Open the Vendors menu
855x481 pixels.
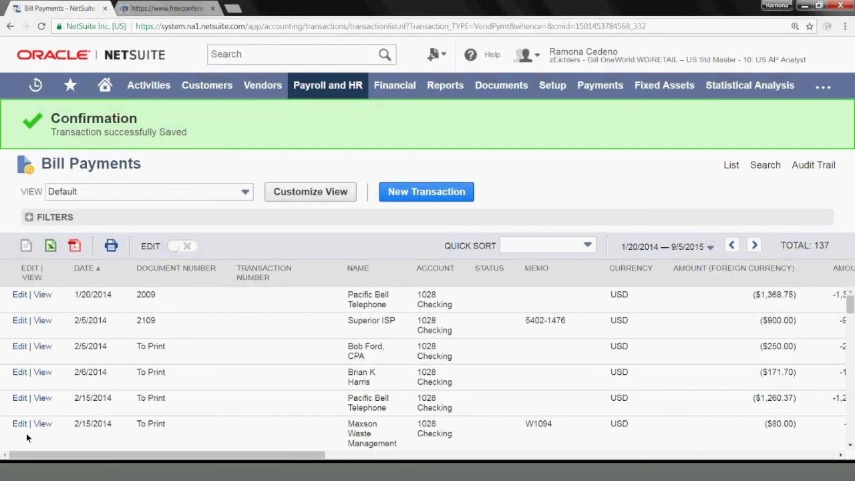tap(263, 86)
